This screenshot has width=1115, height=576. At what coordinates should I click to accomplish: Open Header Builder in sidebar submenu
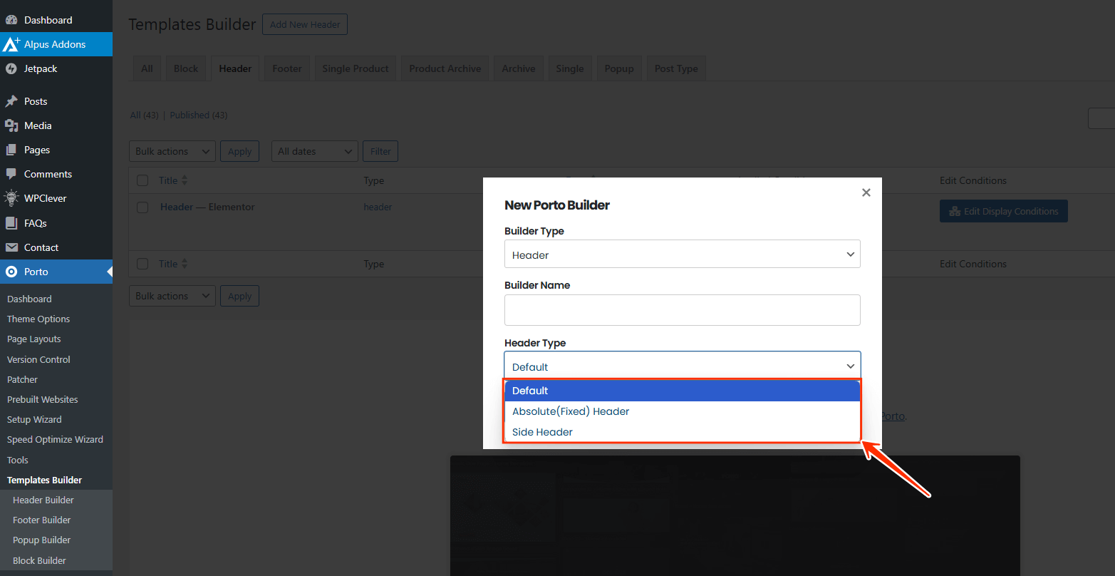[43, 500]
